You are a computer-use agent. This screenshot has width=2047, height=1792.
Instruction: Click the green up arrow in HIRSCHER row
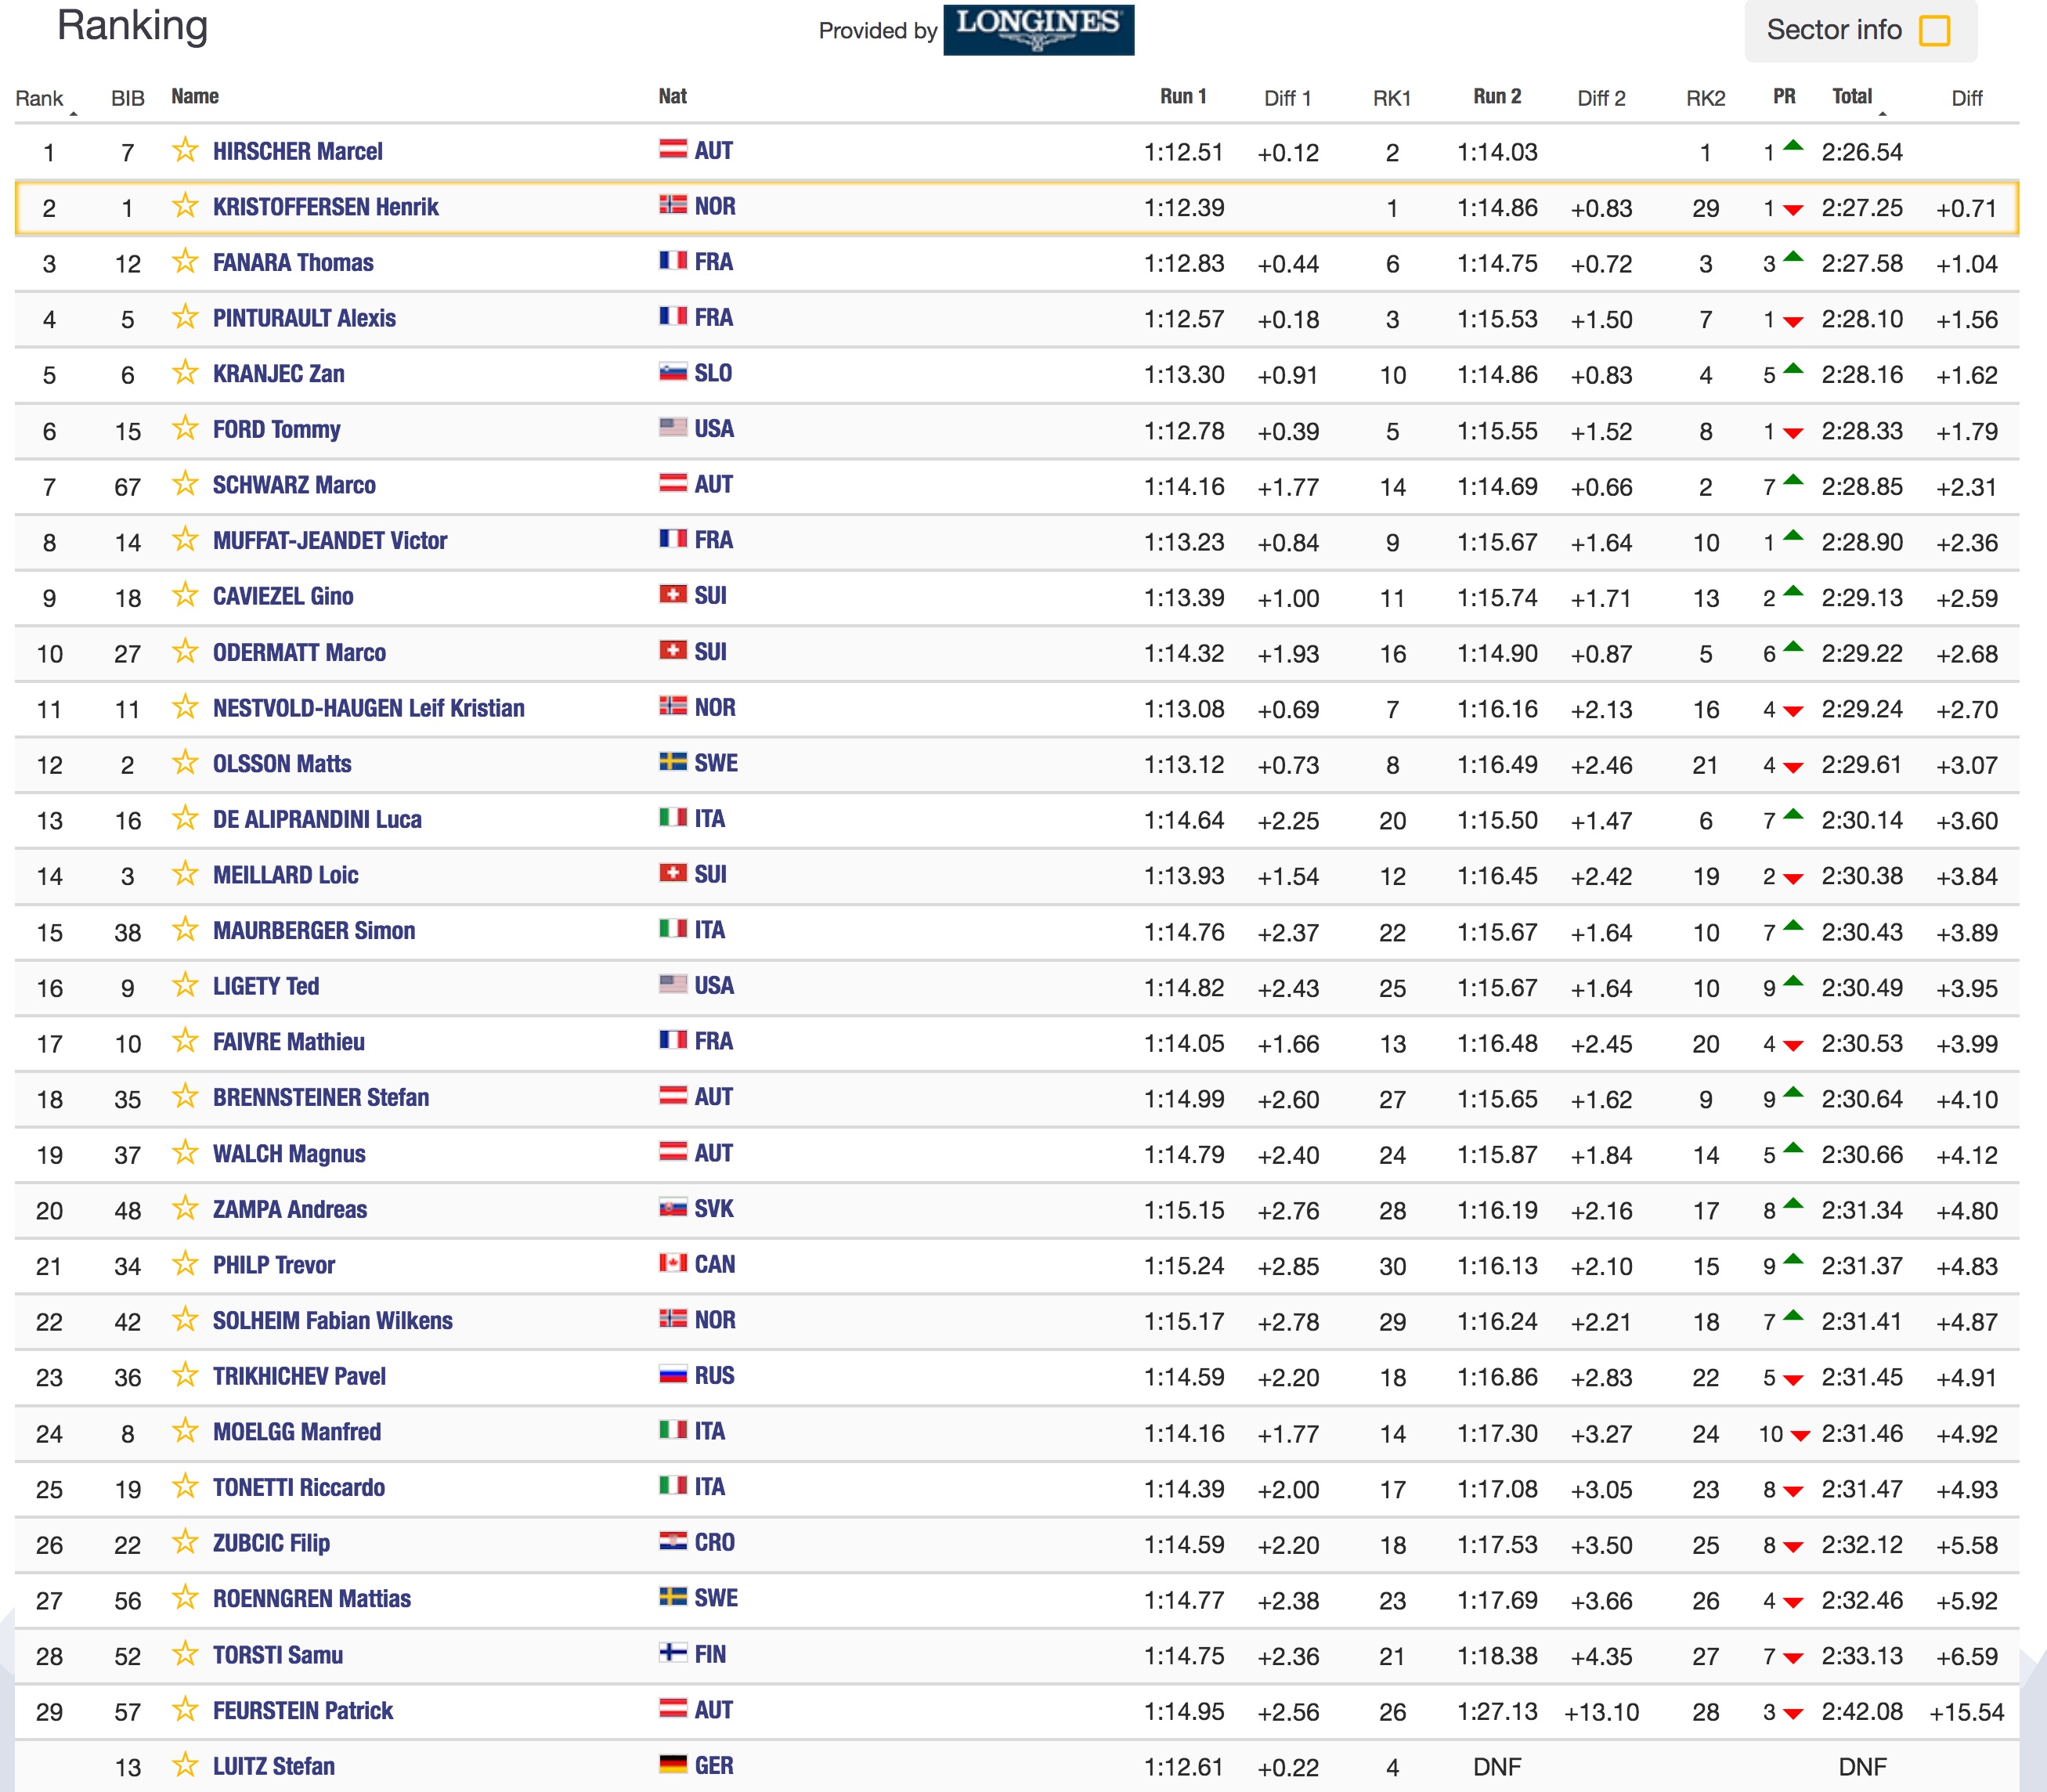click(1793, 146)
